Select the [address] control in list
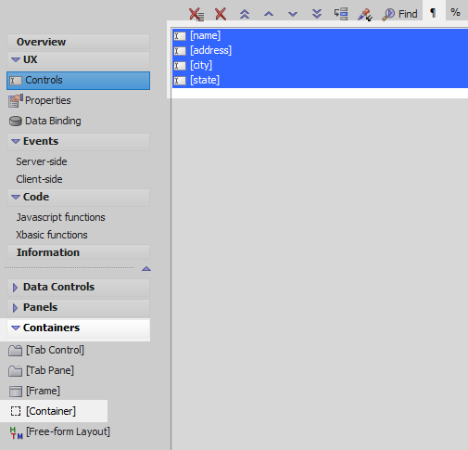Viewport: 468px width, 450px height. (x=320, y=50)
